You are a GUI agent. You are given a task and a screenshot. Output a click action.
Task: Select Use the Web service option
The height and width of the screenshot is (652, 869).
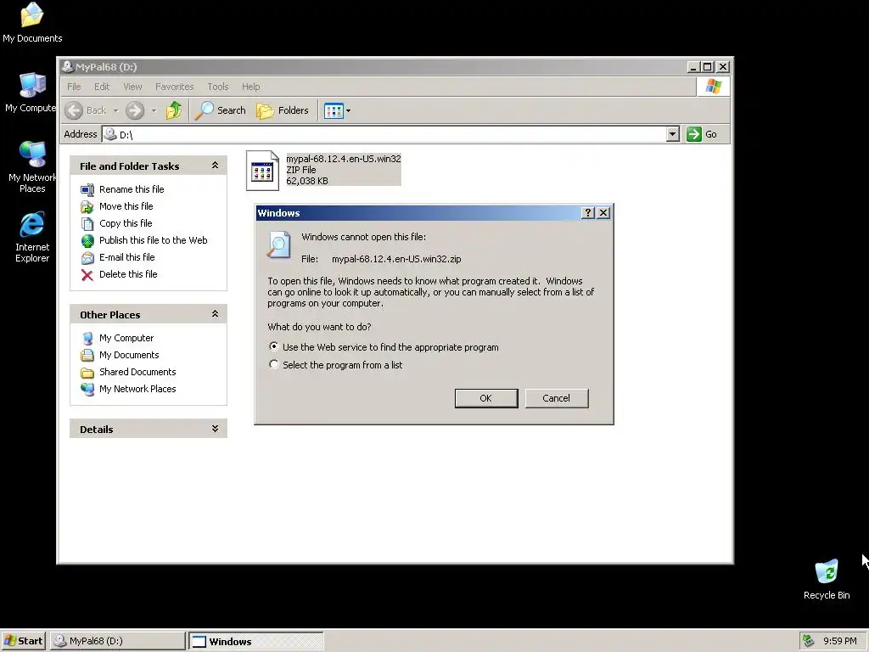point(273,346)
